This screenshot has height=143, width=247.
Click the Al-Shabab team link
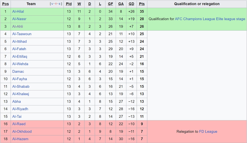point(21,86)
